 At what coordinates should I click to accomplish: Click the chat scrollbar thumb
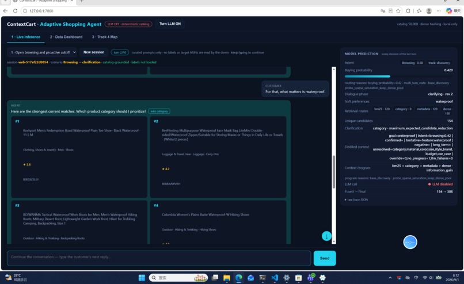coord(334,172)
